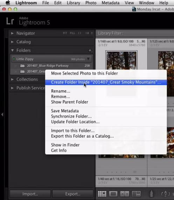Choose Export this Folder as a Catalog...

click(x=106, y=136)
